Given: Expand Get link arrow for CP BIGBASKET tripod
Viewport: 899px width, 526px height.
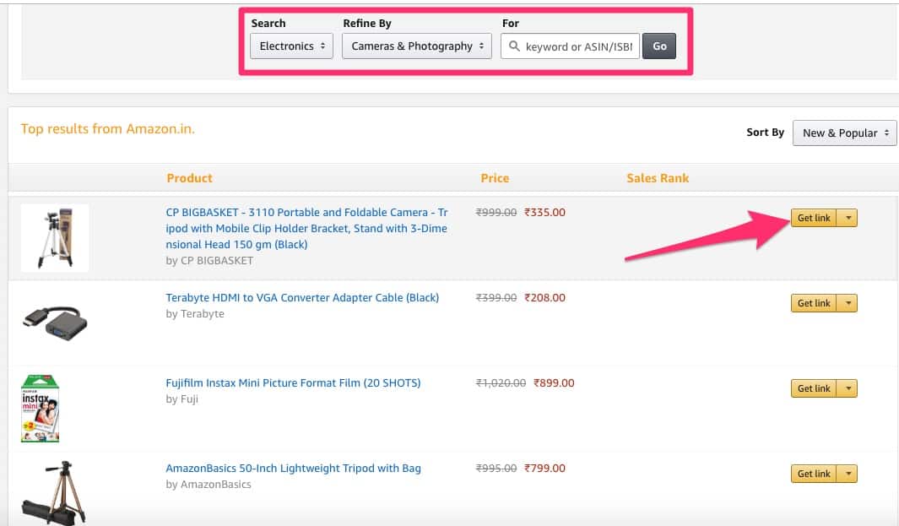Looking at the screenshot, I should (848, 218).
